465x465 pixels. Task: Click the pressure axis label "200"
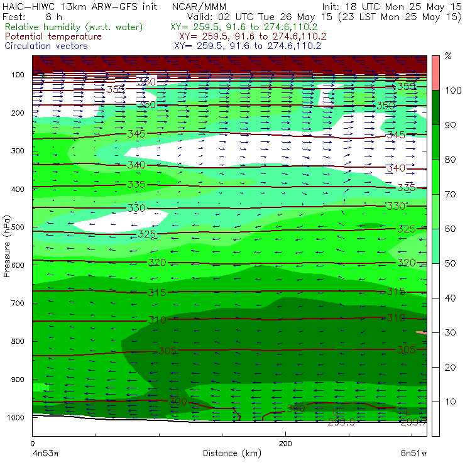[18, 113]
